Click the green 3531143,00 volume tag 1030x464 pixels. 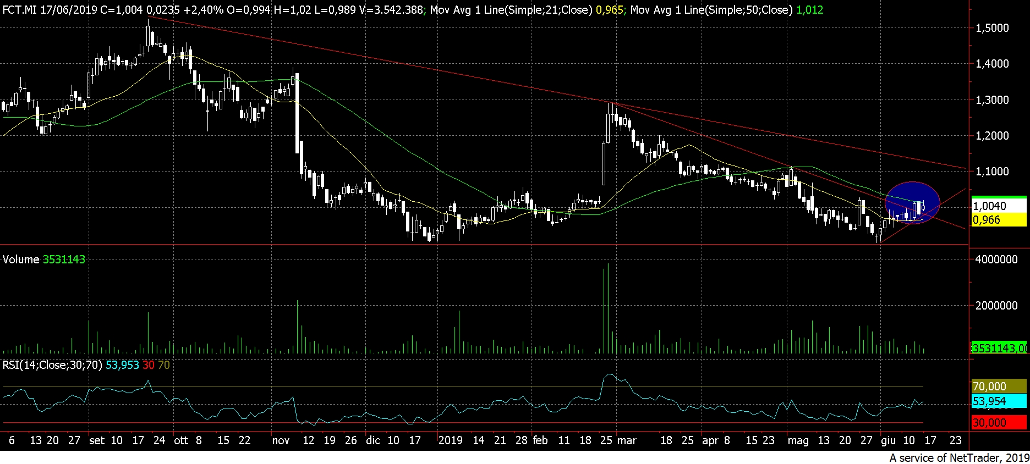coord(999,348)
